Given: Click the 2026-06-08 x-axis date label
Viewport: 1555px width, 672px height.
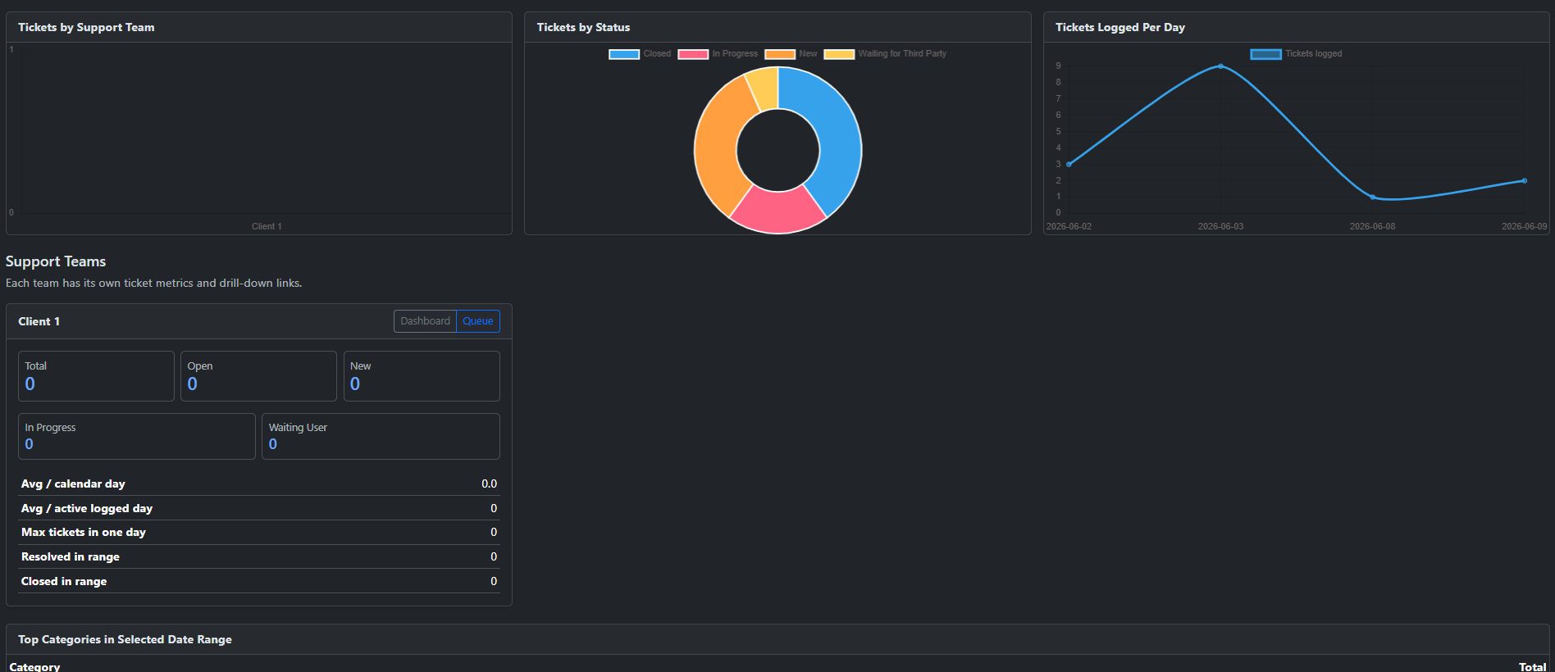Looking at the screenshot, I should [1372, 226].
